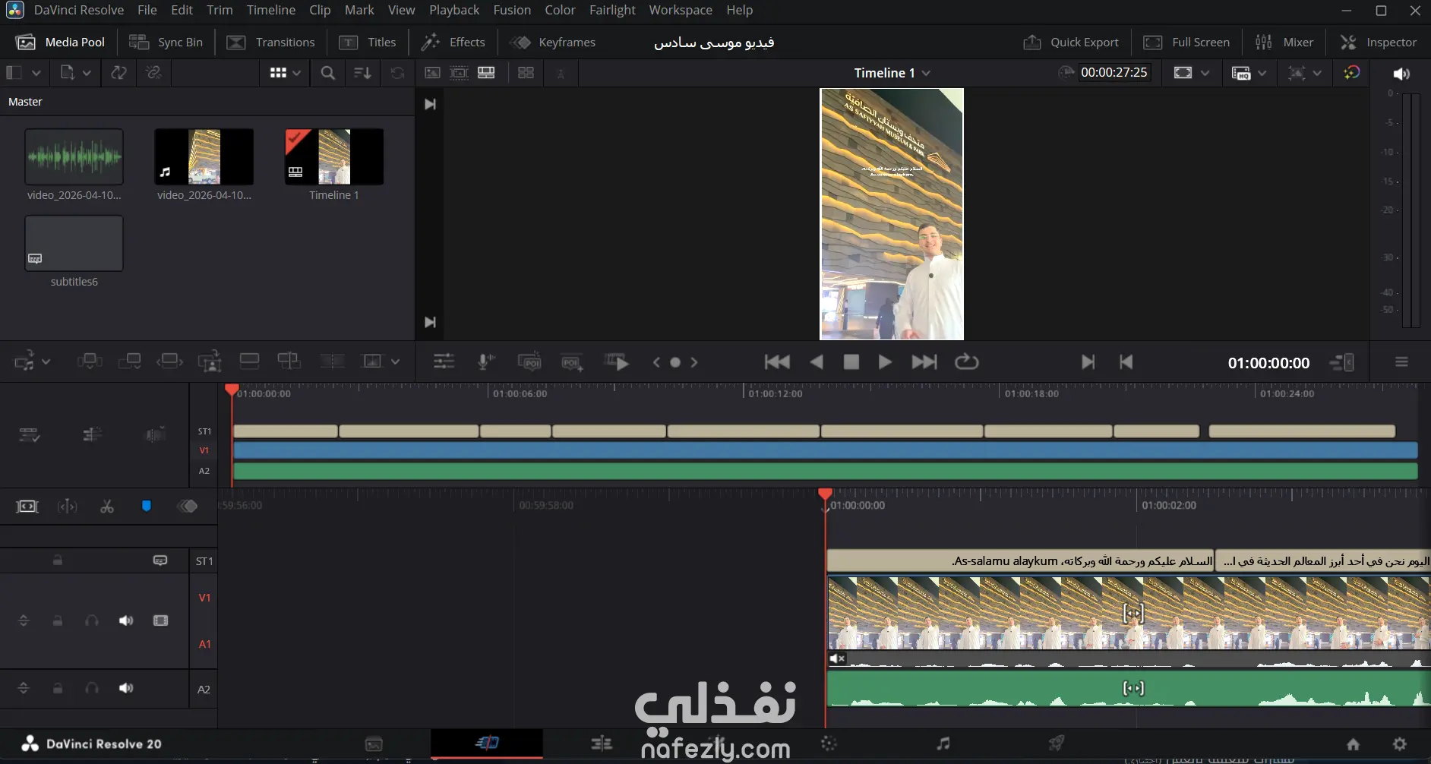The width and height of the screenshot is (1431, 764).
Task: Open the File menu
Action: coord(147,10)
